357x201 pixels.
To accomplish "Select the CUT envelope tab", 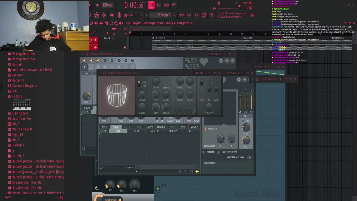I will pyautogui.click(x=127, y=127).
